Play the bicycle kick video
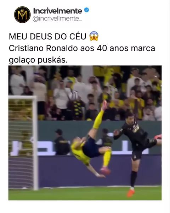 coord(85,133)
